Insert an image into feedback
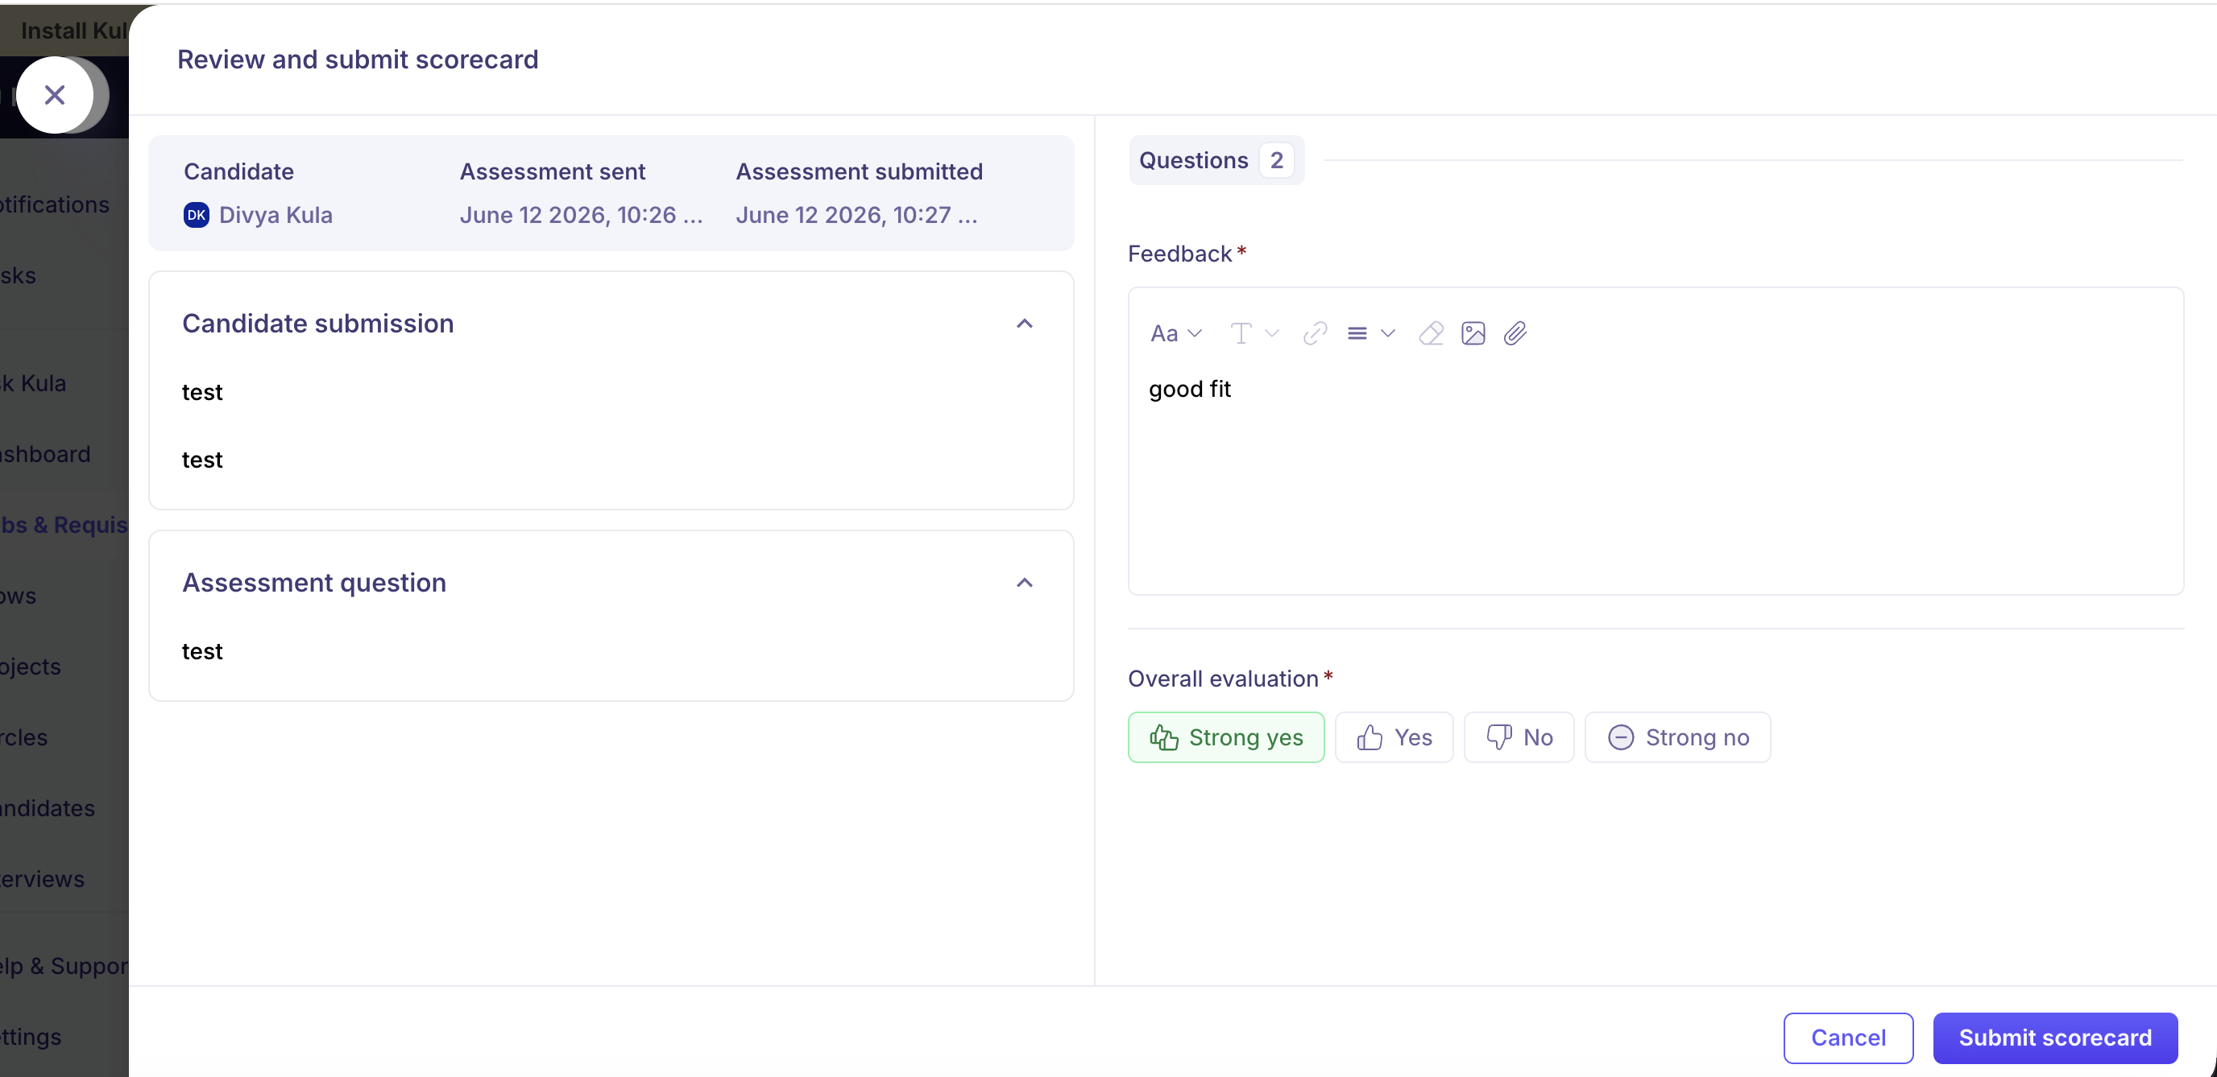Image resolution: width=2217 pixels, height=1077 pixels. 1473,334
